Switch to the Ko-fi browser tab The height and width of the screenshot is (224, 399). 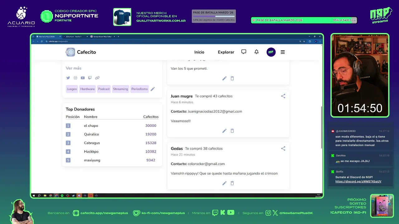coord(75,36)
